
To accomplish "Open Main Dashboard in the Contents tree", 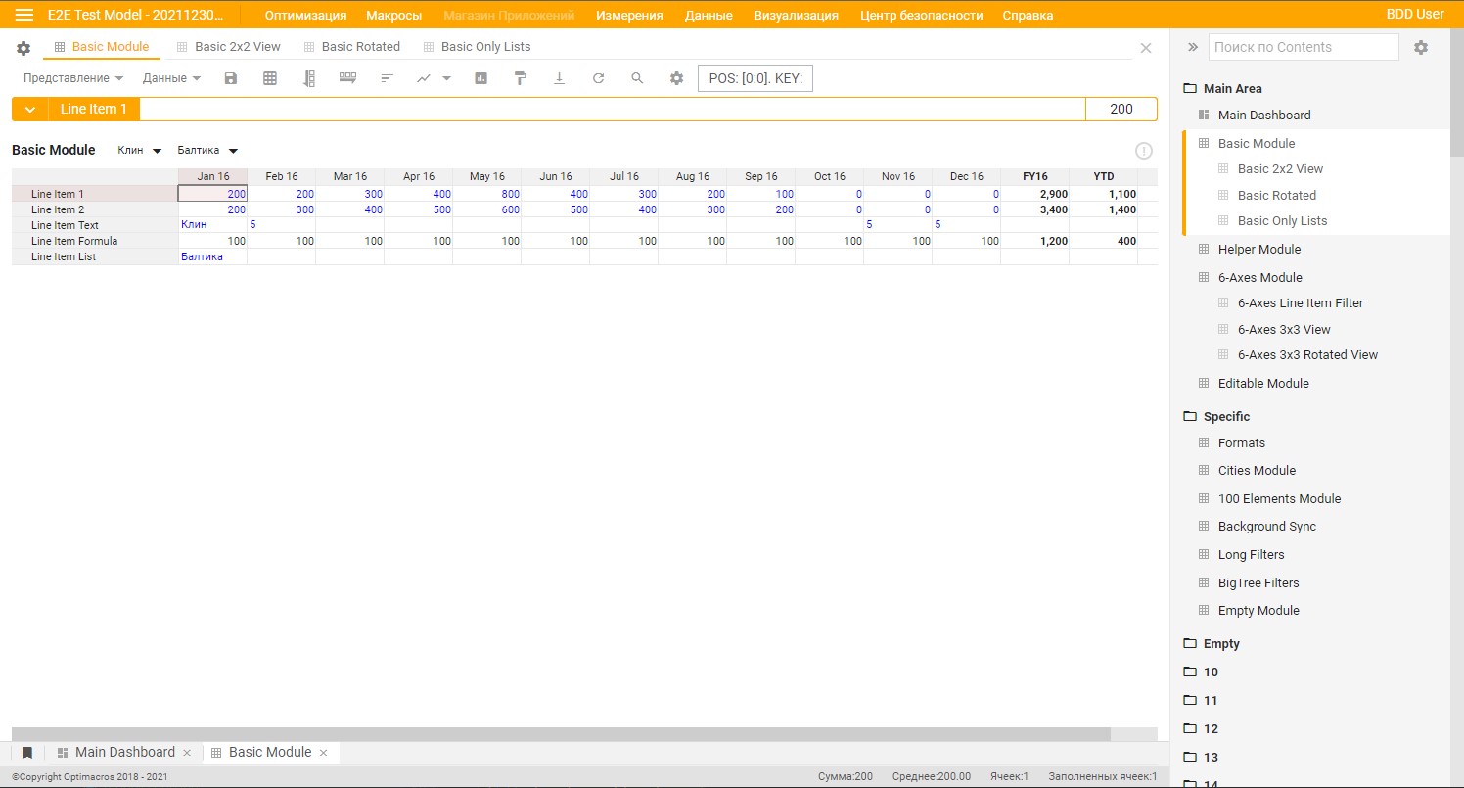I will pyautogui.click(x=1264, y=115).
